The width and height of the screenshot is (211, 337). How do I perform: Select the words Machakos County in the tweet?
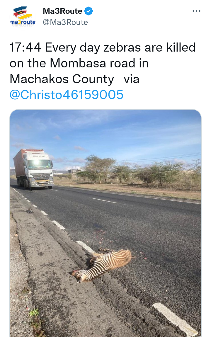tap(62, 79)
